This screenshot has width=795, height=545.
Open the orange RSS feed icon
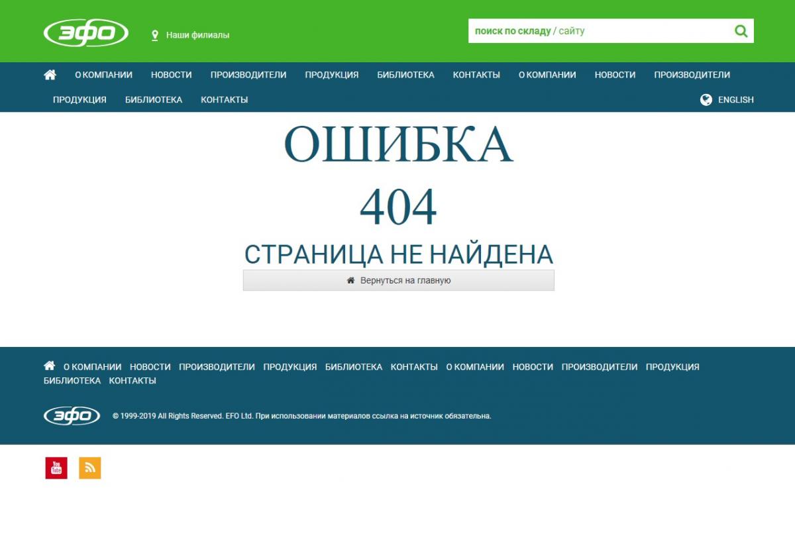tap(90, 468)
